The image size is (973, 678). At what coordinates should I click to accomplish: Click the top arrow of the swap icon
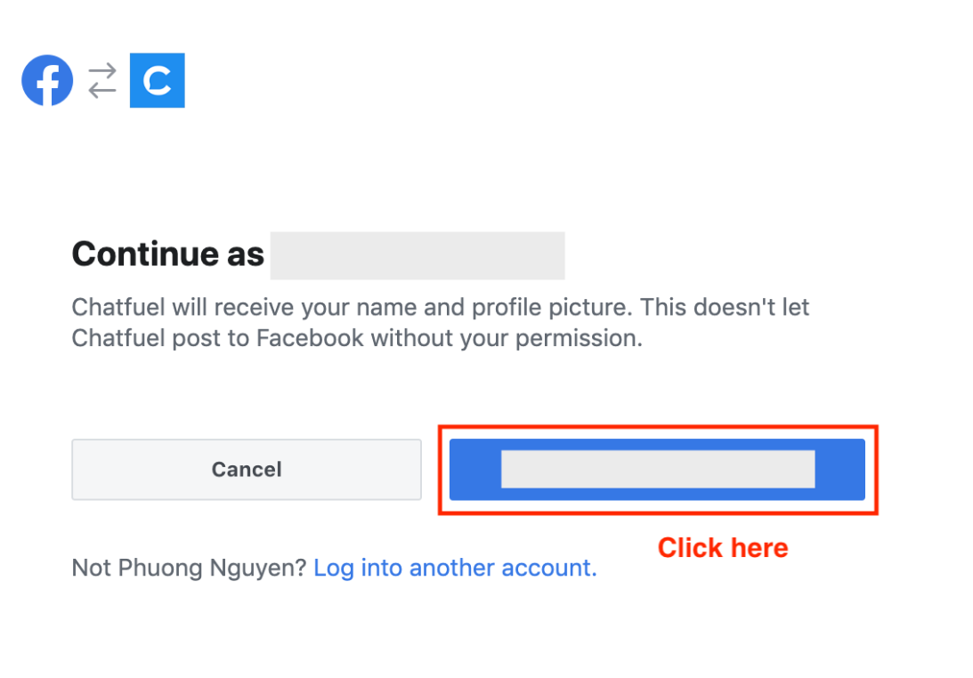click(102, 71)
